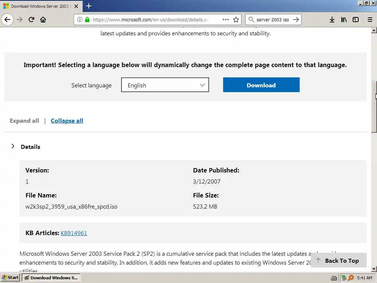Bookmark this page with the star
Viewport: 377px width, 283px height.
(236, 20)
